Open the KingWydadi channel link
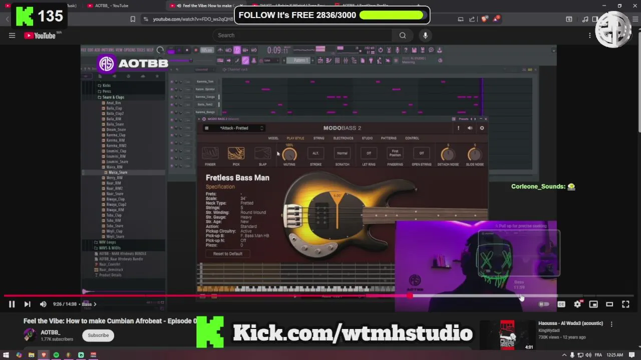 (550, 330)
